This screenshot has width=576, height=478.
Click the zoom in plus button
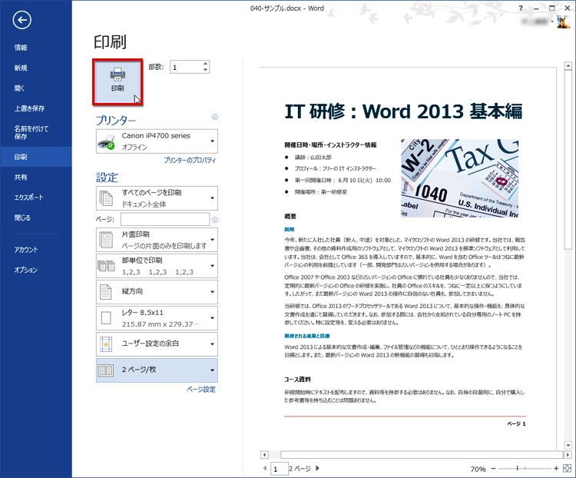(556, 469)
